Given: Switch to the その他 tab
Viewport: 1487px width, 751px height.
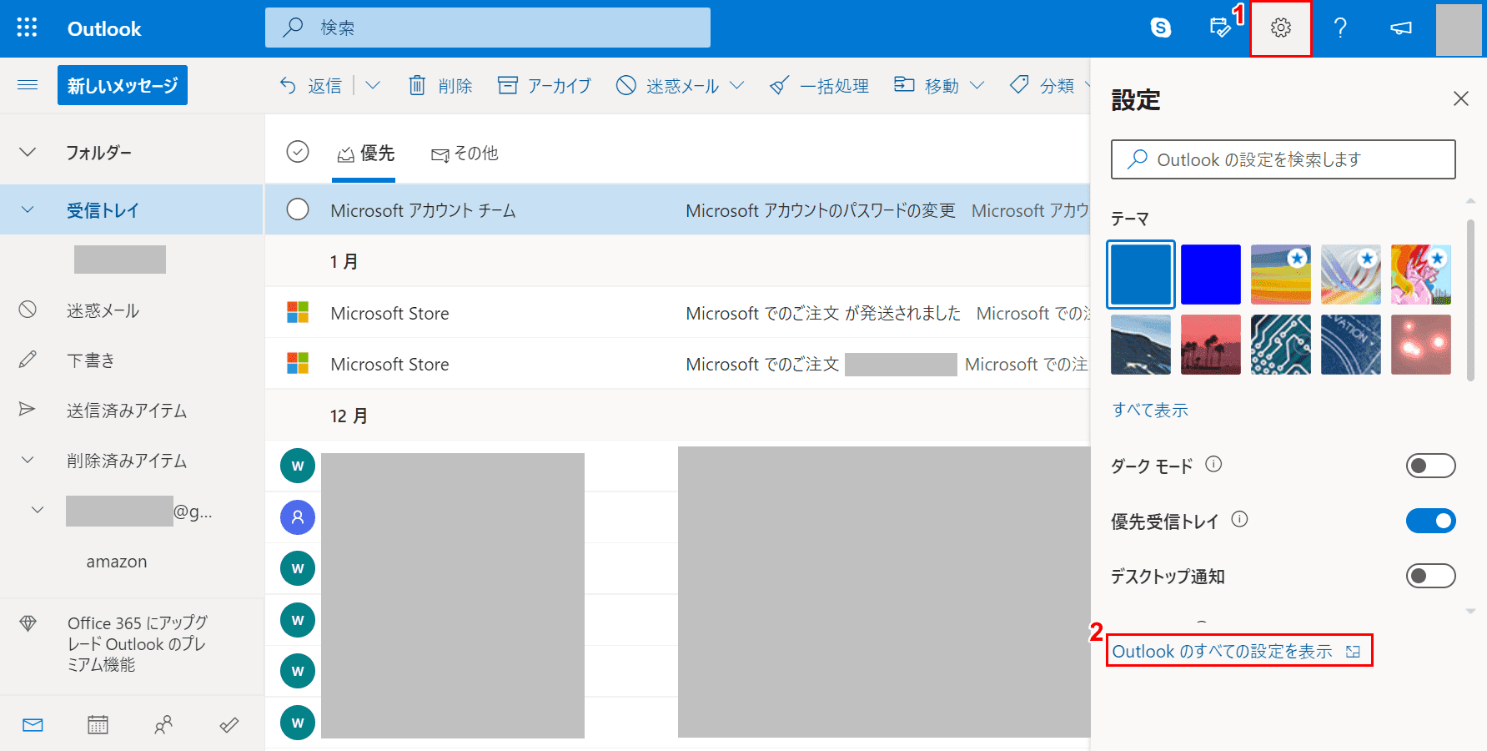Looking at the screenshot, I should point(465,154).
